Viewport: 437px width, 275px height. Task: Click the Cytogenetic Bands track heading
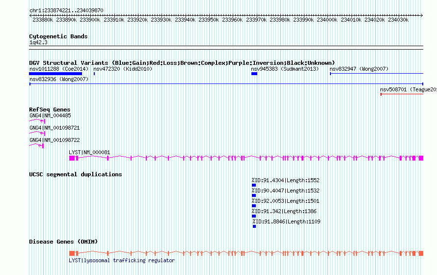coord(58,36)
